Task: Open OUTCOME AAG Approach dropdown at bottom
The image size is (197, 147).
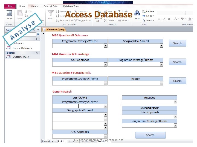Action: coord(106,136)
